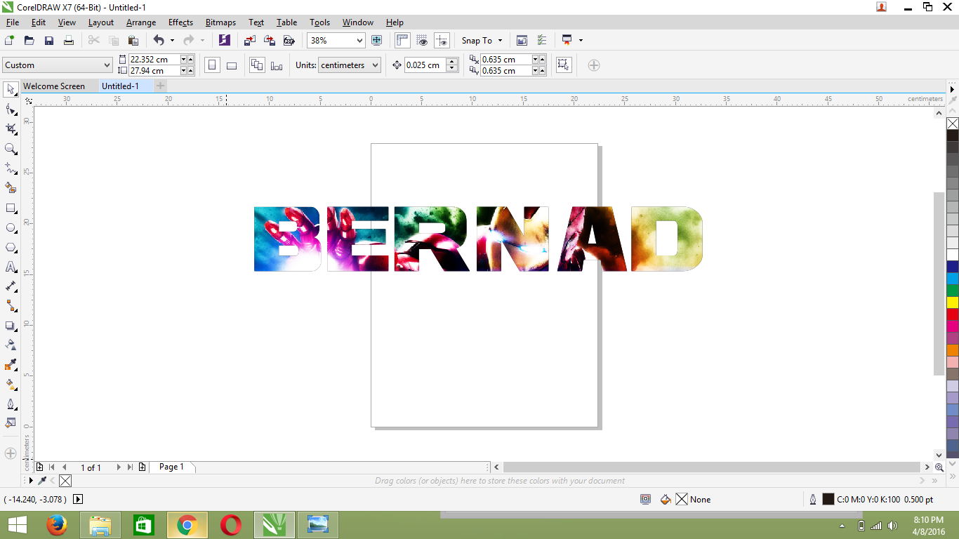Toggle portrait page orientation
Image resolution: width=959 pixels, height=539 pixels.
pyautogui.click(x=212, y=65)
